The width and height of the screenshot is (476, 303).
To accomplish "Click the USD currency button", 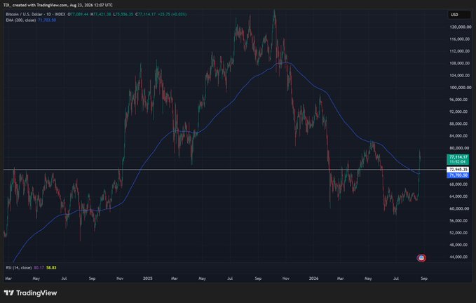I will (459, 15).
